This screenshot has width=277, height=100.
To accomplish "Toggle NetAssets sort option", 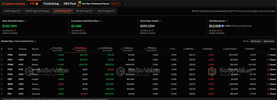I will point(256,41).
